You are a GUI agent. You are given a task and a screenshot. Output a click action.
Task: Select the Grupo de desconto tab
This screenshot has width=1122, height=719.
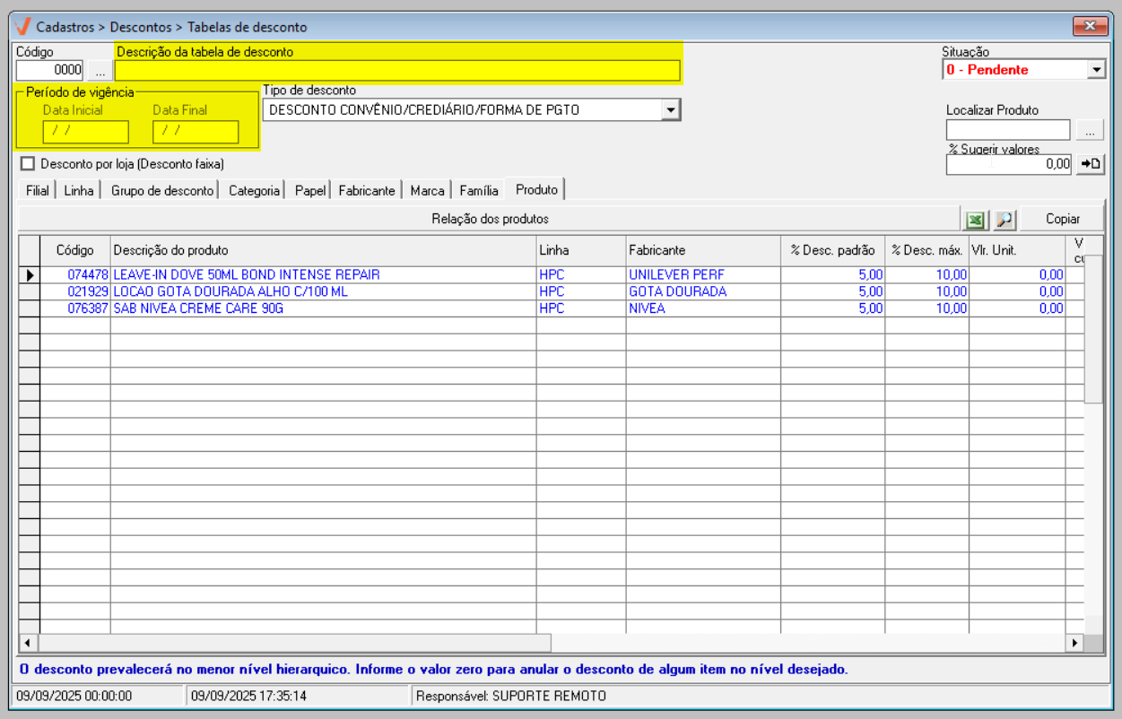(x=162, y=190)
